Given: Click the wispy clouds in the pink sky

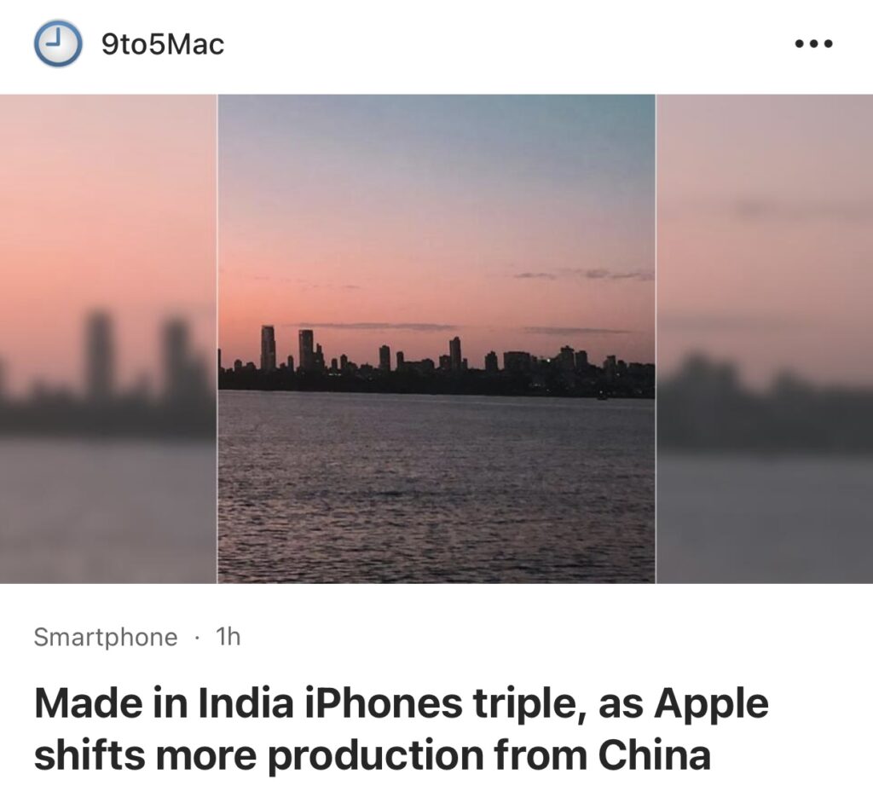Looking at the screenshot, I should coord(583,274).
